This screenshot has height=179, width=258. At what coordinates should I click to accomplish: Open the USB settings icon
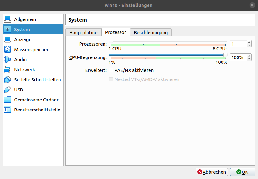8,90
